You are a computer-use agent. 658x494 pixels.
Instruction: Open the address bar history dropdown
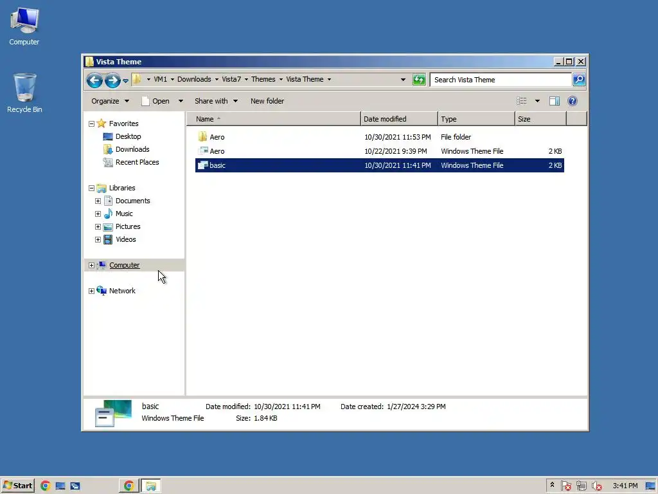tap(403, 79)
